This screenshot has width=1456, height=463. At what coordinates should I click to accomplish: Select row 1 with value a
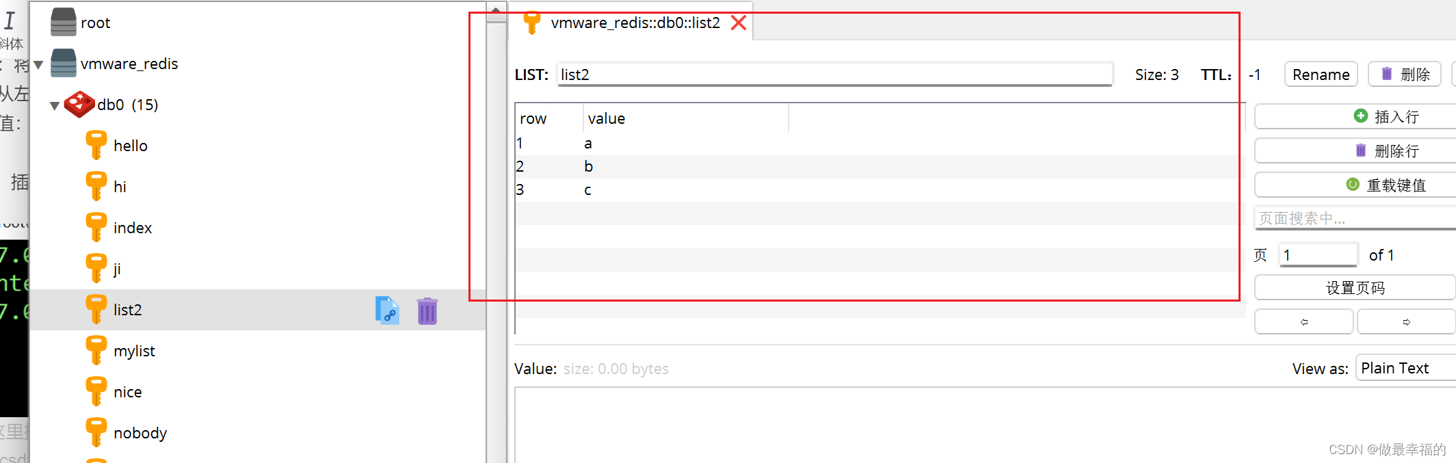tap(879, 144)
